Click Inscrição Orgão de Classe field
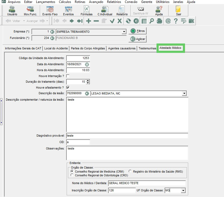Viewport: 224px width, 197px height. pyautogui.click(x=122, y=191)
